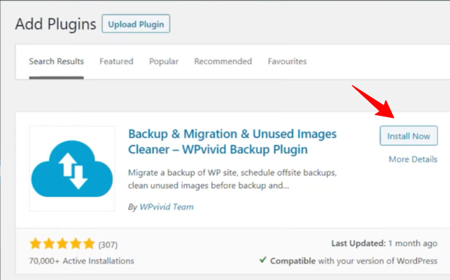This screenshot has height=280, width=450.
Task: Click the fifth rating star
Action: pyautogui.click(x=88, y=245)
